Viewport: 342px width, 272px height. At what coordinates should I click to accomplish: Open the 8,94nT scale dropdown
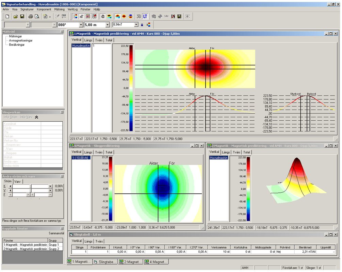pyautogui.click(x=136, y=24)
